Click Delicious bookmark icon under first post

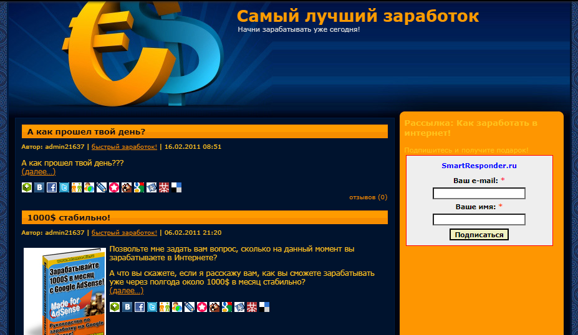pos(176,187)
